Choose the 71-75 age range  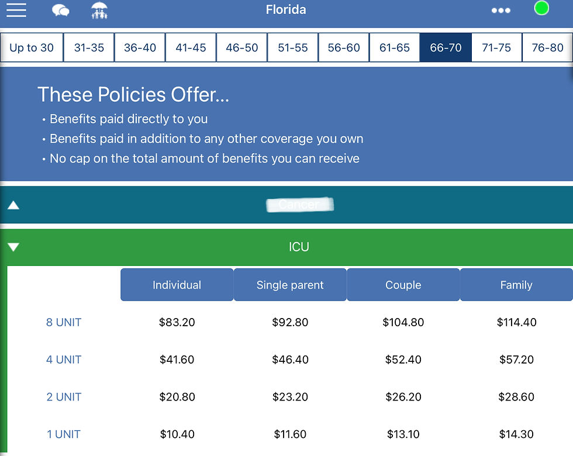tap(496, 48)
